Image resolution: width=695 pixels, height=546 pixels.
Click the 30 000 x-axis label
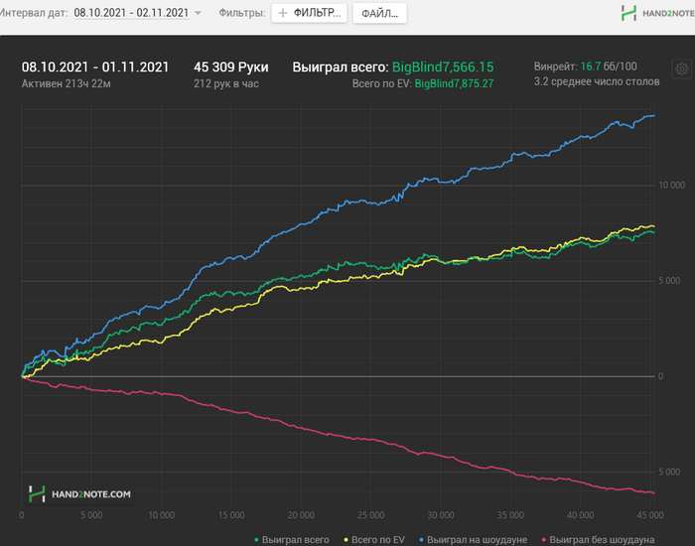click(x=441, y=515)
